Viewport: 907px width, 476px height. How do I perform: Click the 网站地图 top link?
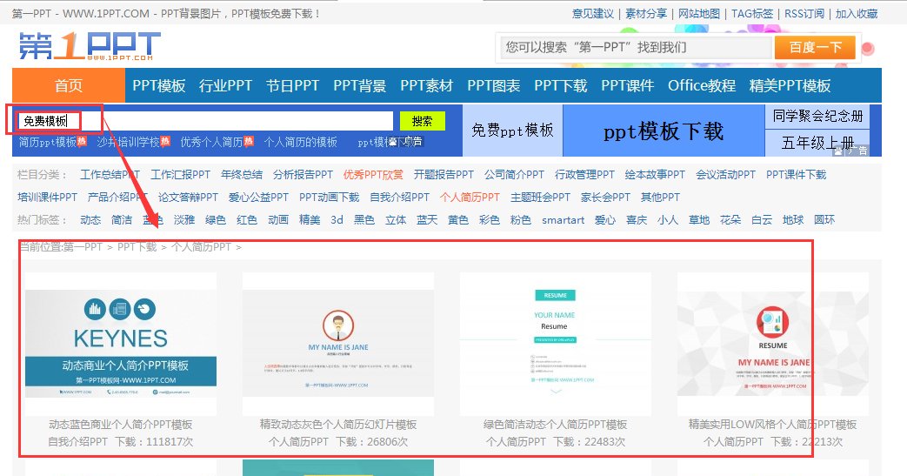click(699, 13)
